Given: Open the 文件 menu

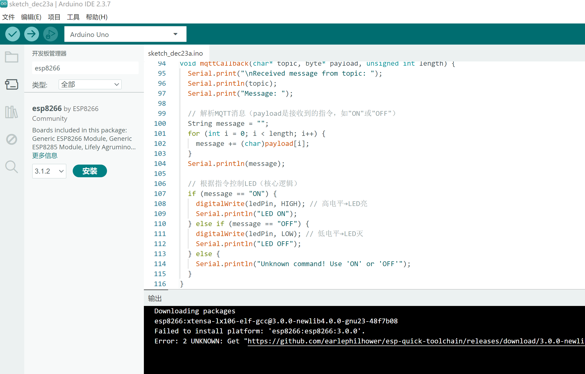Looking at the screenshot, I should pos(8,17).
